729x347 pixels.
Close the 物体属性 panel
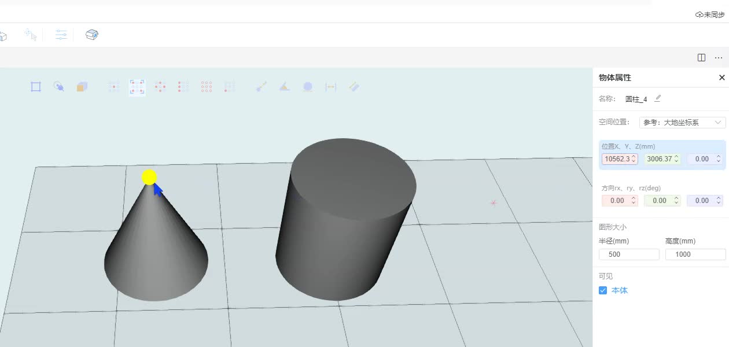click(721, 77)
